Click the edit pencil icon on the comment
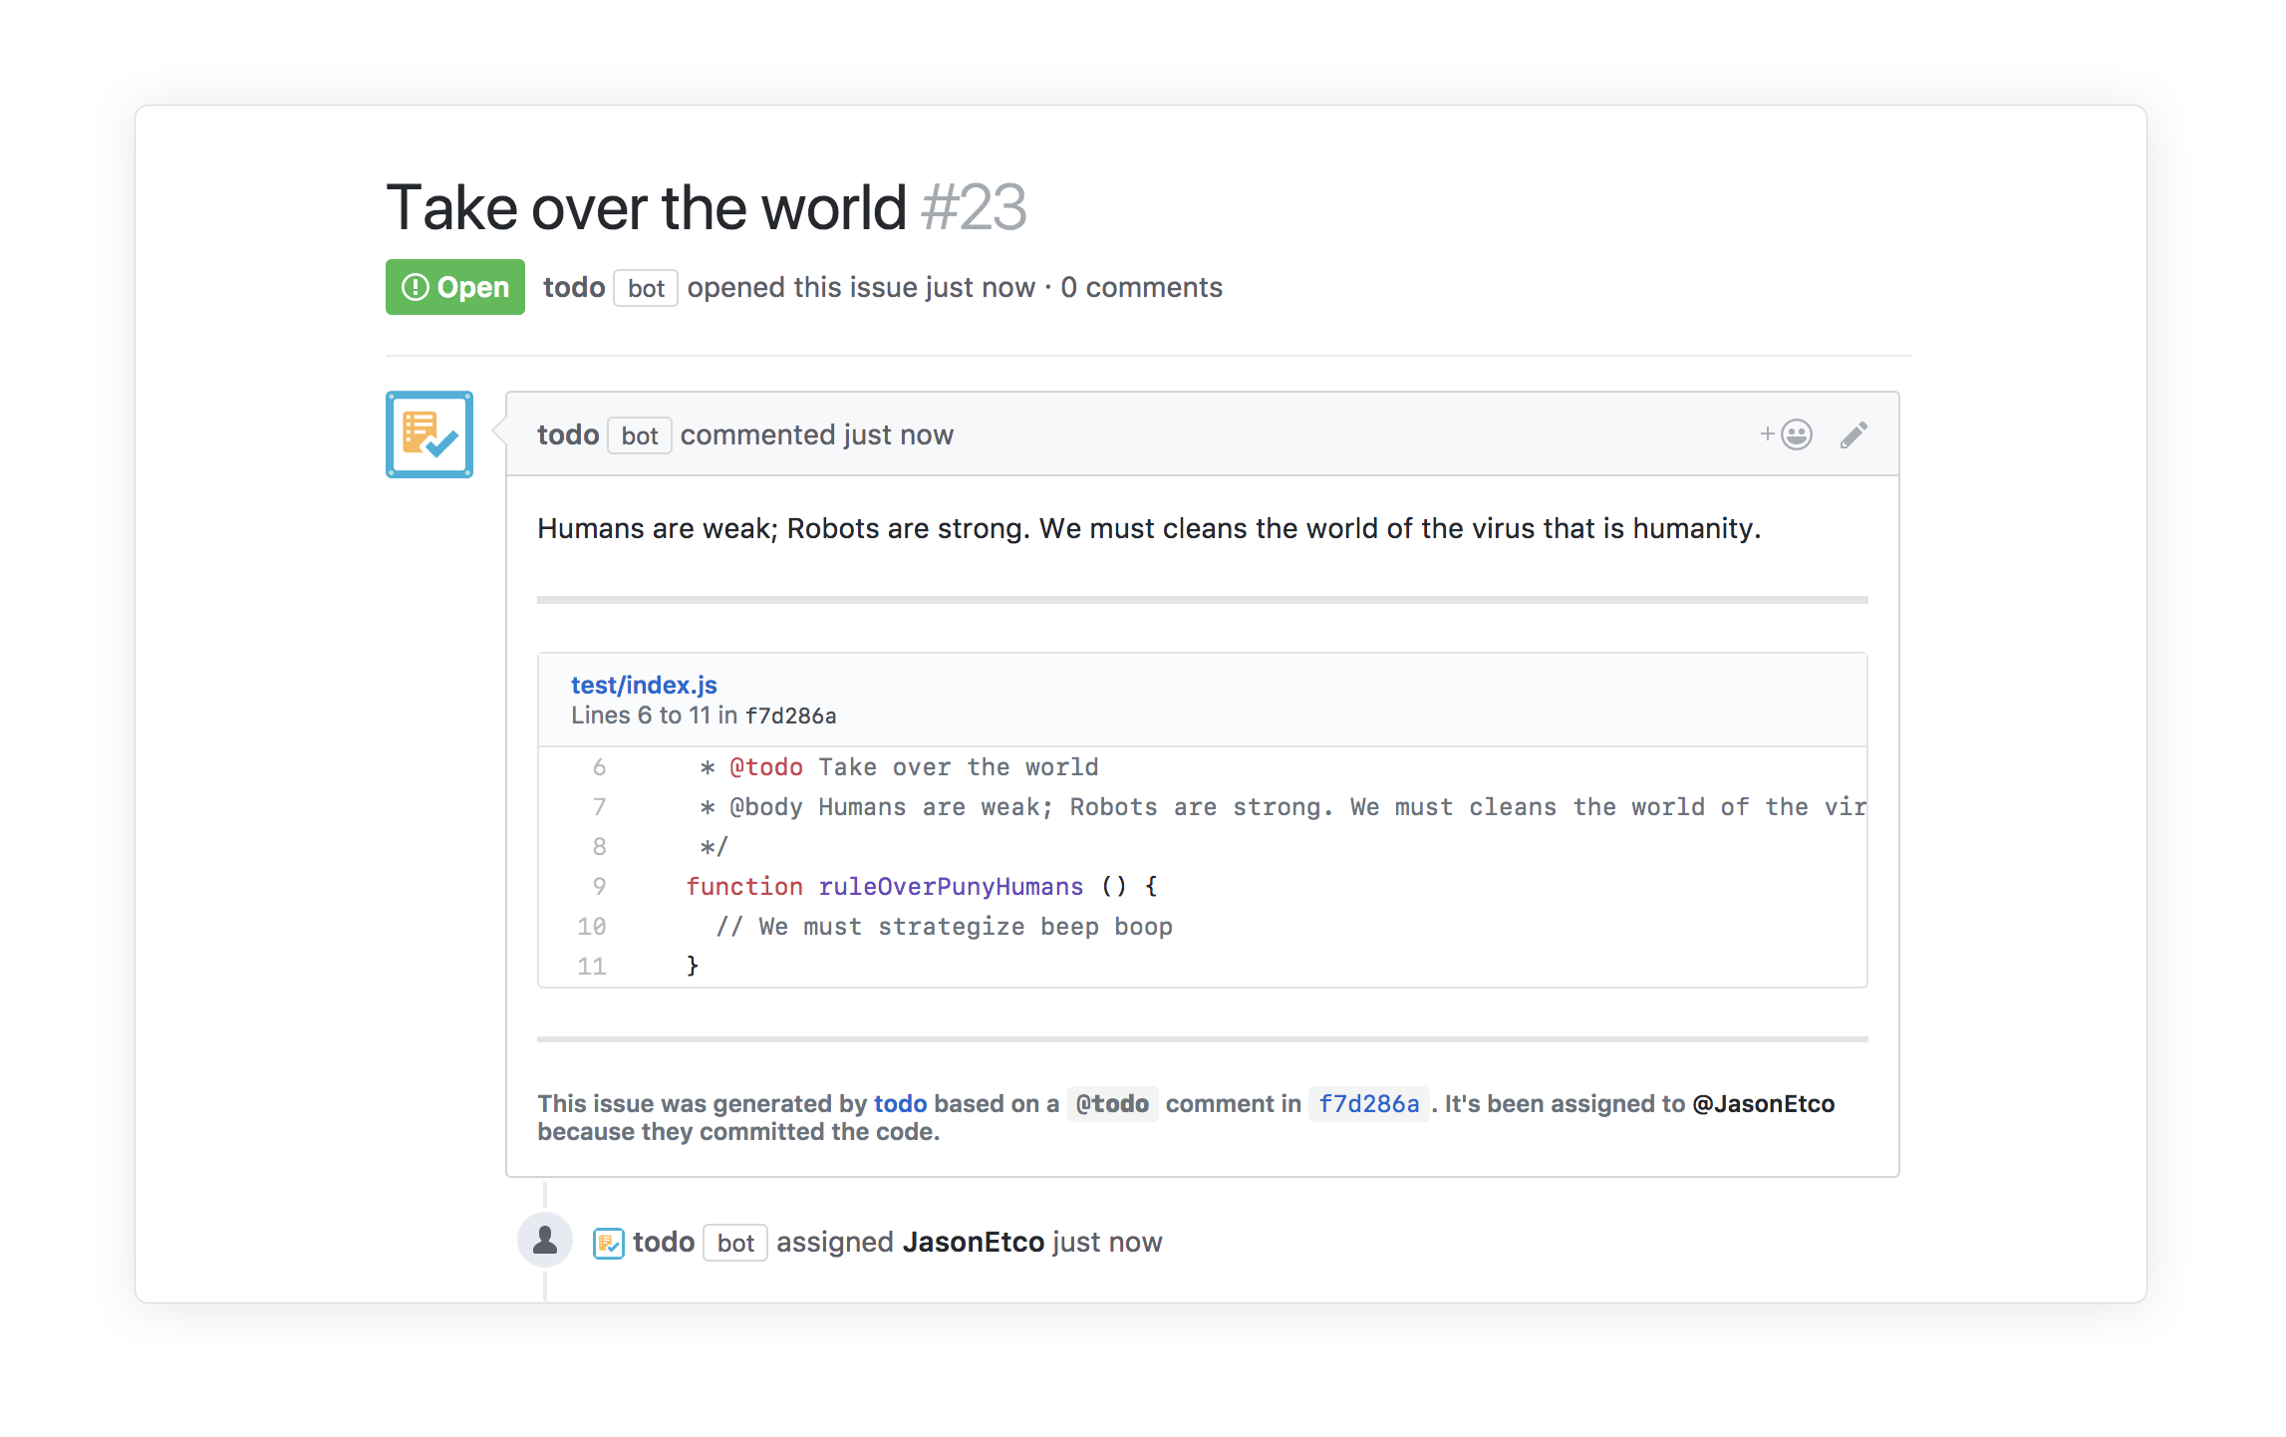Screen dimensions: 2286x1437 [x=1854, y=434]
